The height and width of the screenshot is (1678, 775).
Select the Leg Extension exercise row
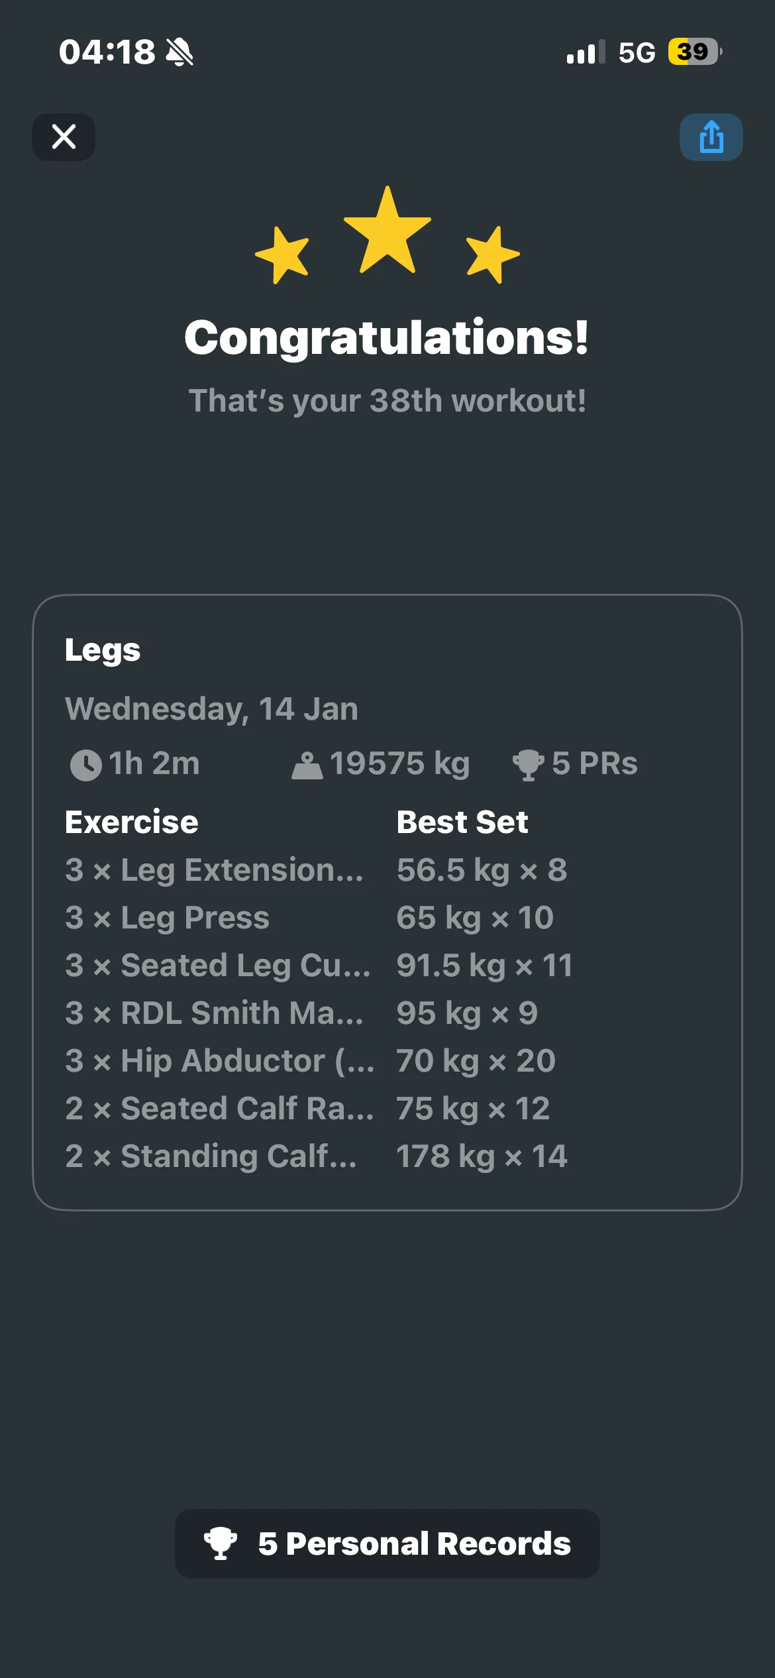pyautogui.click(x=214, y=870)
